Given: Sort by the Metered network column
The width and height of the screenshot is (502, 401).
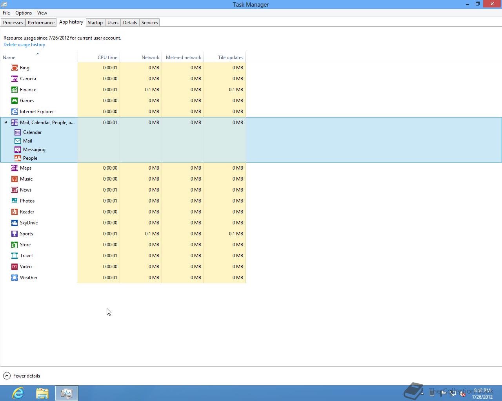Looking at the screenshot, I should click(183, 57).
